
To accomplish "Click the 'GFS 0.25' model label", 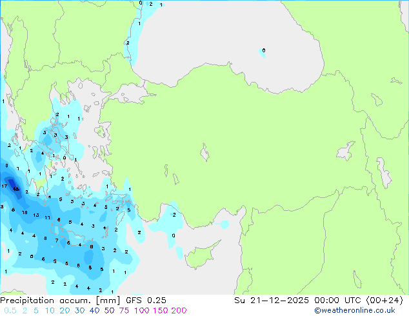I will pos(146,301).
